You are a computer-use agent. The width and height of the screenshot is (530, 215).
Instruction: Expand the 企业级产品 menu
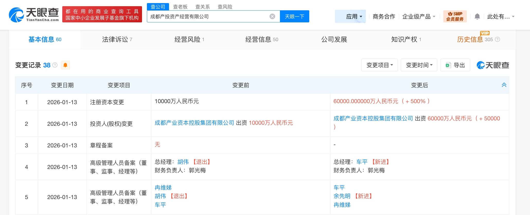419,16
